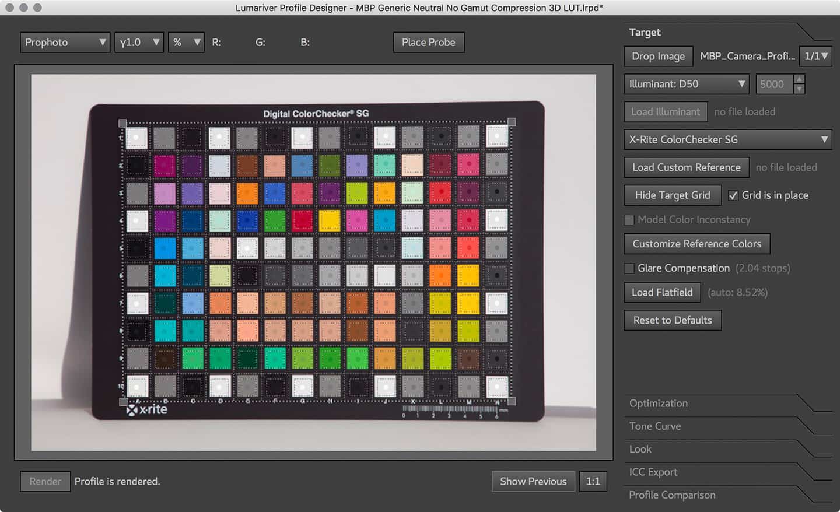
Task: Click bottom-right target grid corner handle
Action: click(x=512, y=401)
